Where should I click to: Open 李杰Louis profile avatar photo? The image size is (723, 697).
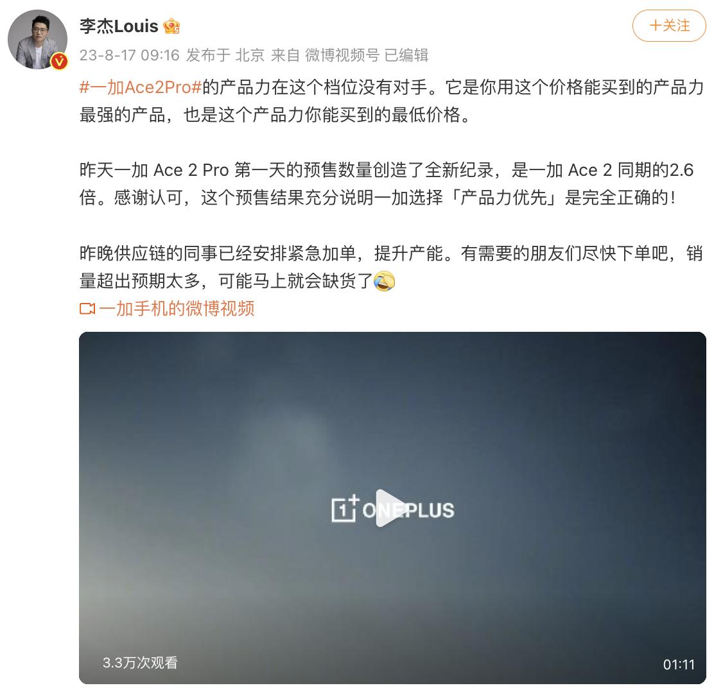(37, 40)
